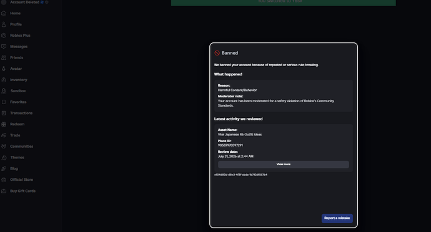Click the Profile person icon
The image size is (431, 232).
coord(4,24)
